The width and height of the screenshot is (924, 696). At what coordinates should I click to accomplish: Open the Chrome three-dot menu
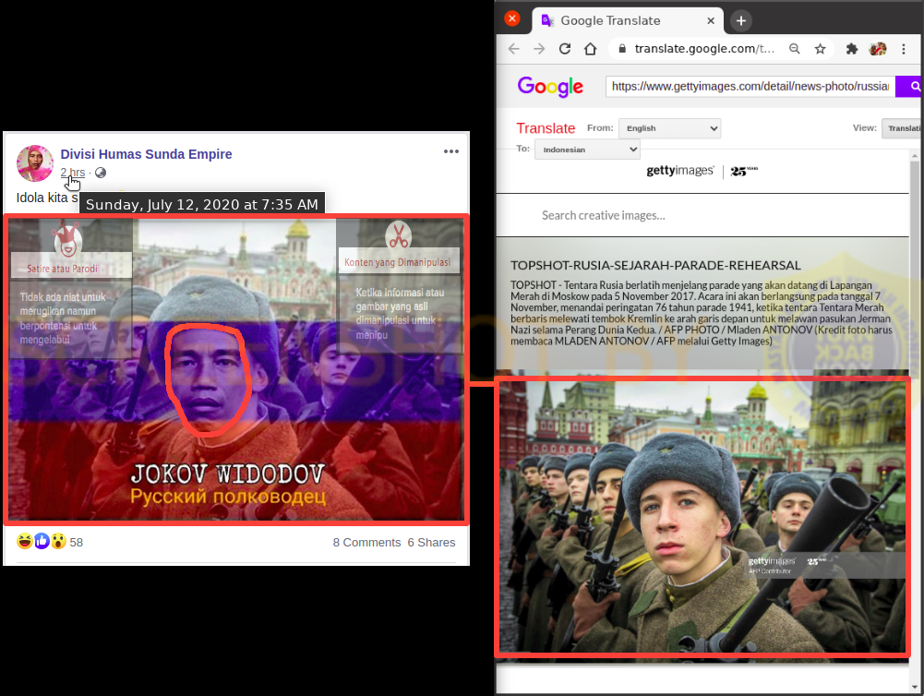pyautogui.click(x=904, y=49)
